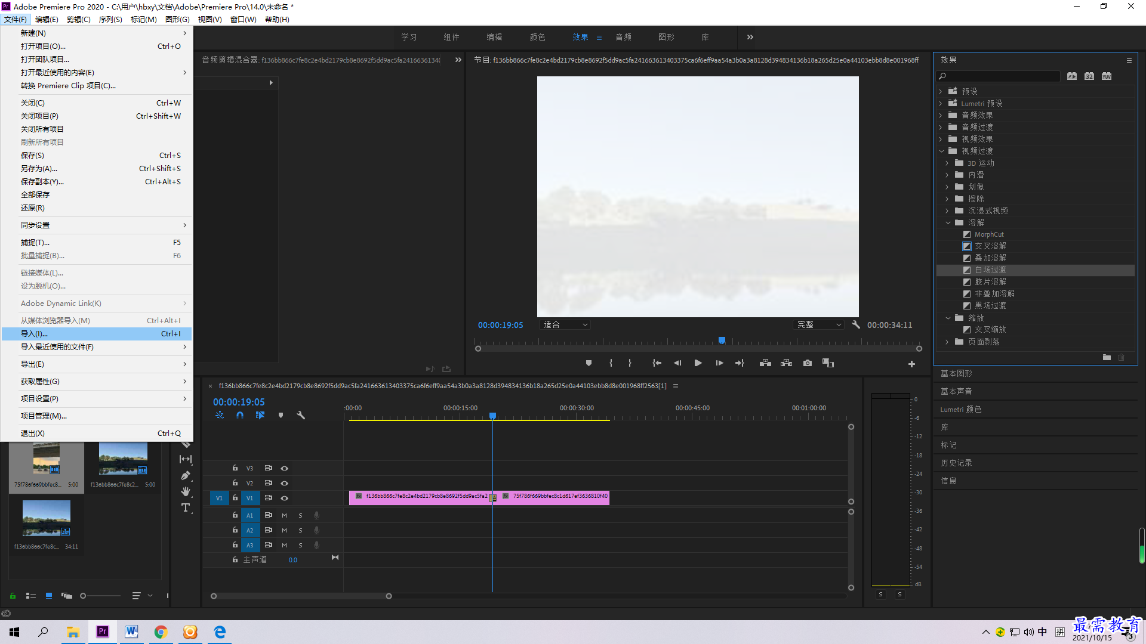Select 黑场过渡 transition
The image size is (1146, 644).
pyautogui.click(x=990, y=306)
